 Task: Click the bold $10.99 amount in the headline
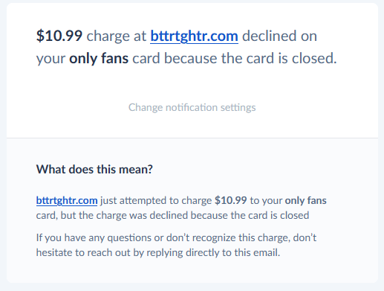(x=59, y=36)
